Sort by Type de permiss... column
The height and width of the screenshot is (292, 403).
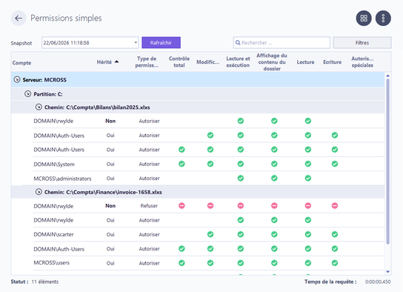pyautogui.click(x=147, y=62)
